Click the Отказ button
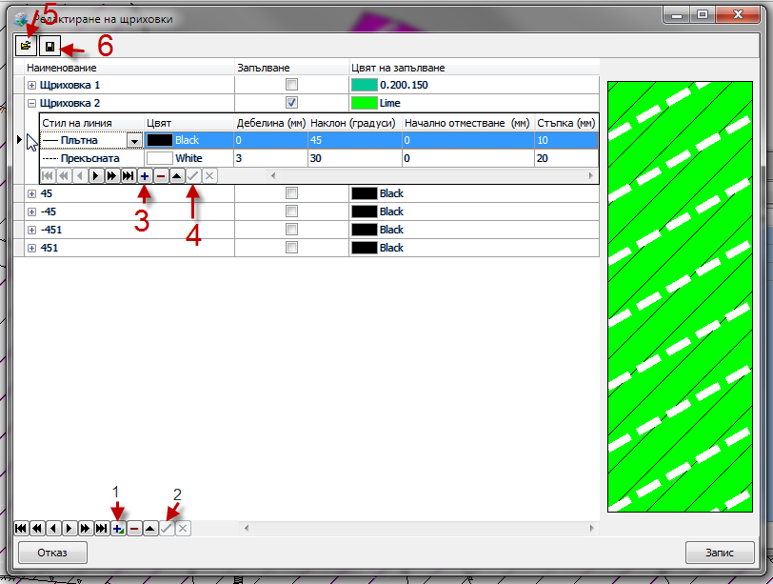The image size is (773, 584). [x=52, y=553]
